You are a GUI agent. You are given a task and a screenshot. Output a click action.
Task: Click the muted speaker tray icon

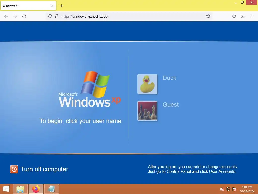[x=222, y=189]
